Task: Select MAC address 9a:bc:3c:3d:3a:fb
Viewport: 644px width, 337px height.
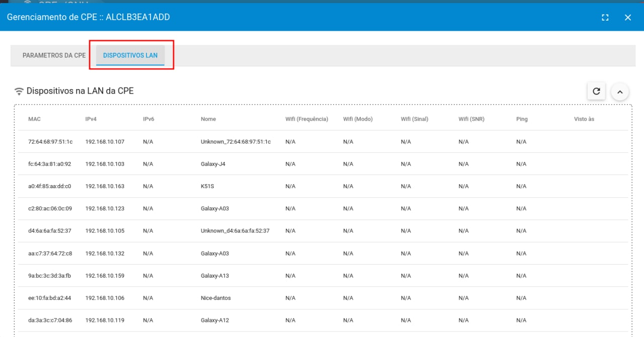Action: 50,276
